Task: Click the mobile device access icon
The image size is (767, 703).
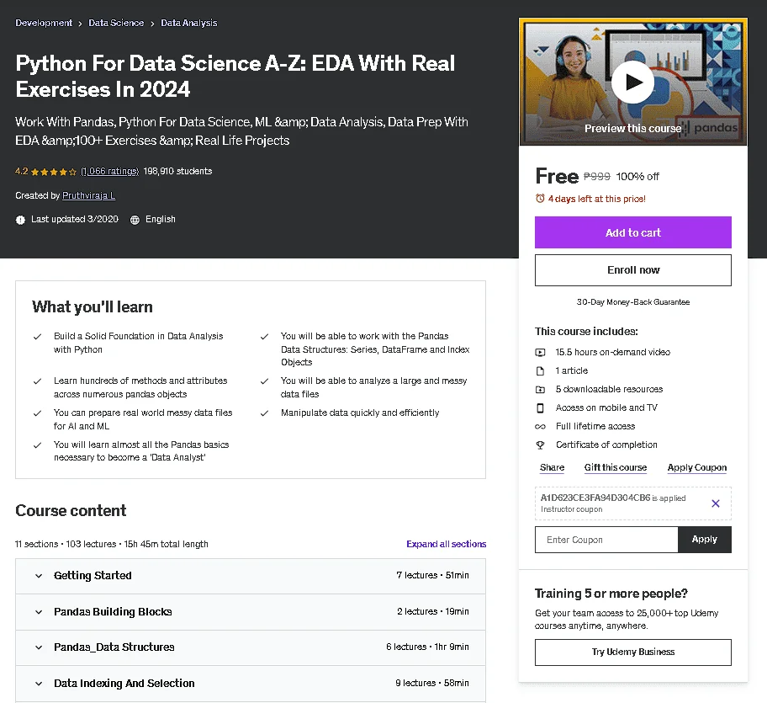Action: [540, 407]
